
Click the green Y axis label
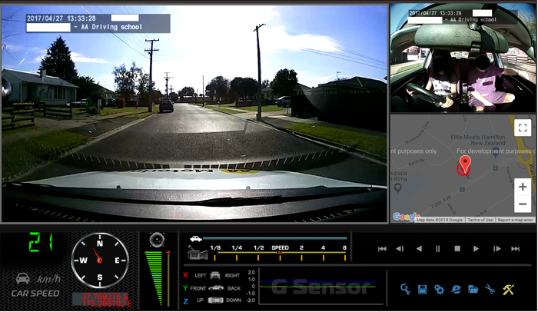click(185, 288)
